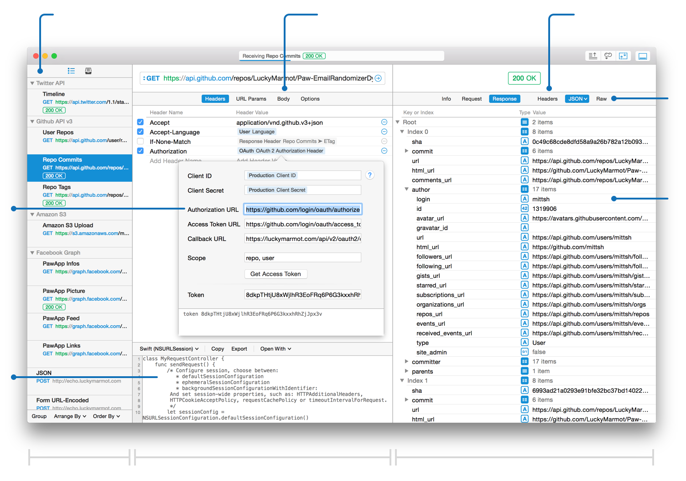Switch to the Body tab
This screenshot has height=481, width=686.
click(x=284, y=99)
